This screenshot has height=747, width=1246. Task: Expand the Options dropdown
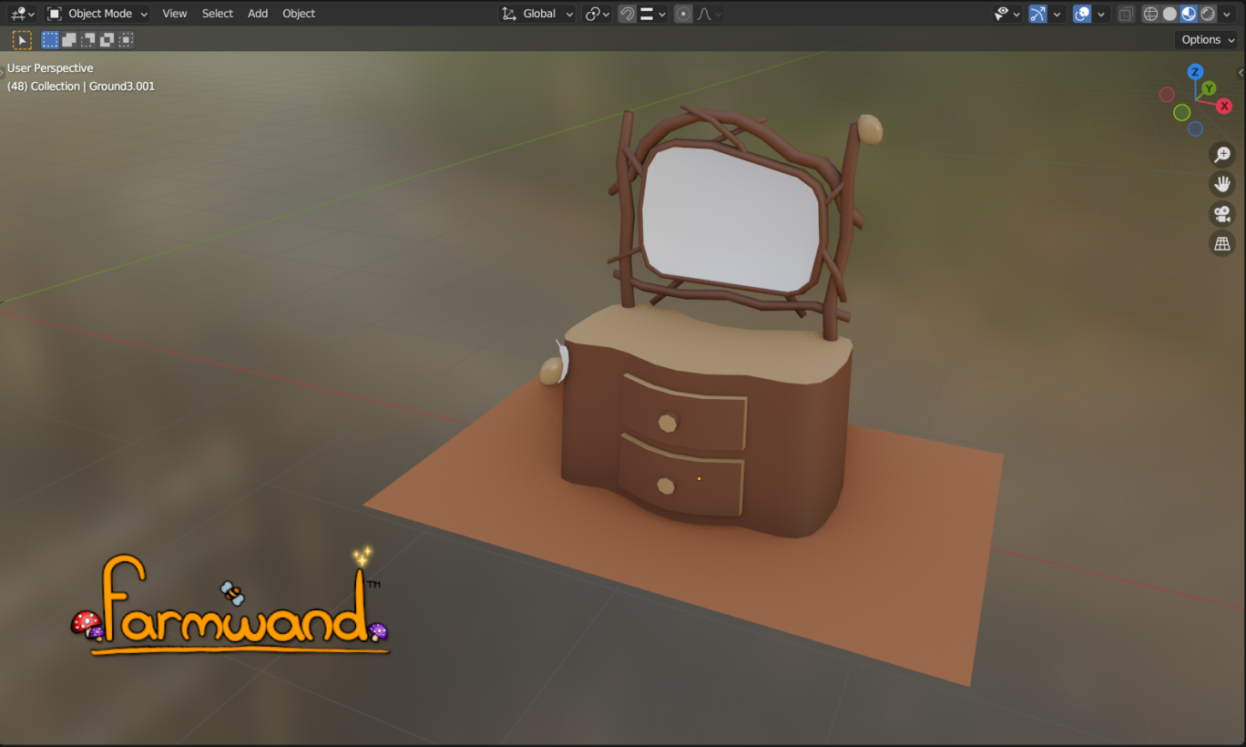pos(1206,40)
